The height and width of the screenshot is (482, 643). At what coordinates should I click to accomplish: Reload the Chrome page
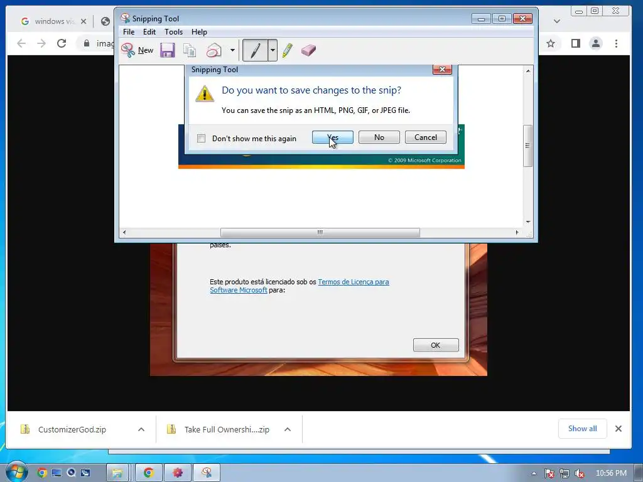point(62,43)
